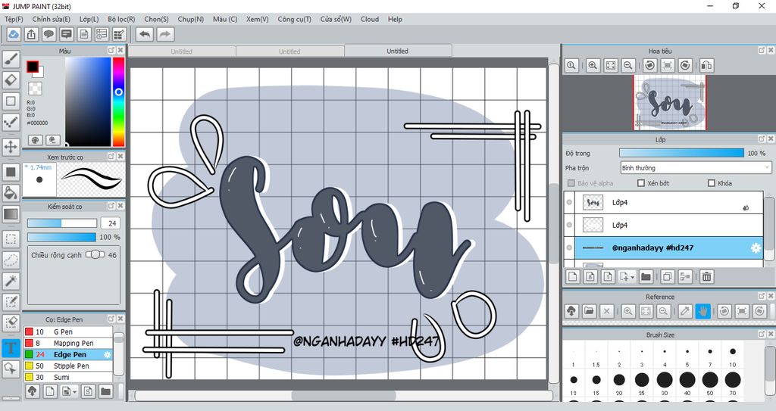
Task: Select the Brush tool
Action: pos(11,59)
